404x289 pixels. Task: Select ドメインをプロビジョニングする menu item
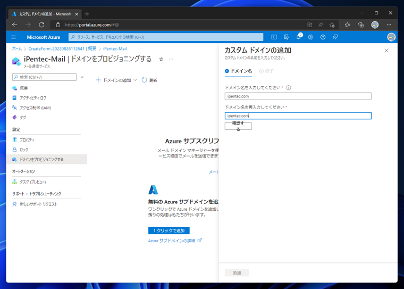(x=47, y=160)
